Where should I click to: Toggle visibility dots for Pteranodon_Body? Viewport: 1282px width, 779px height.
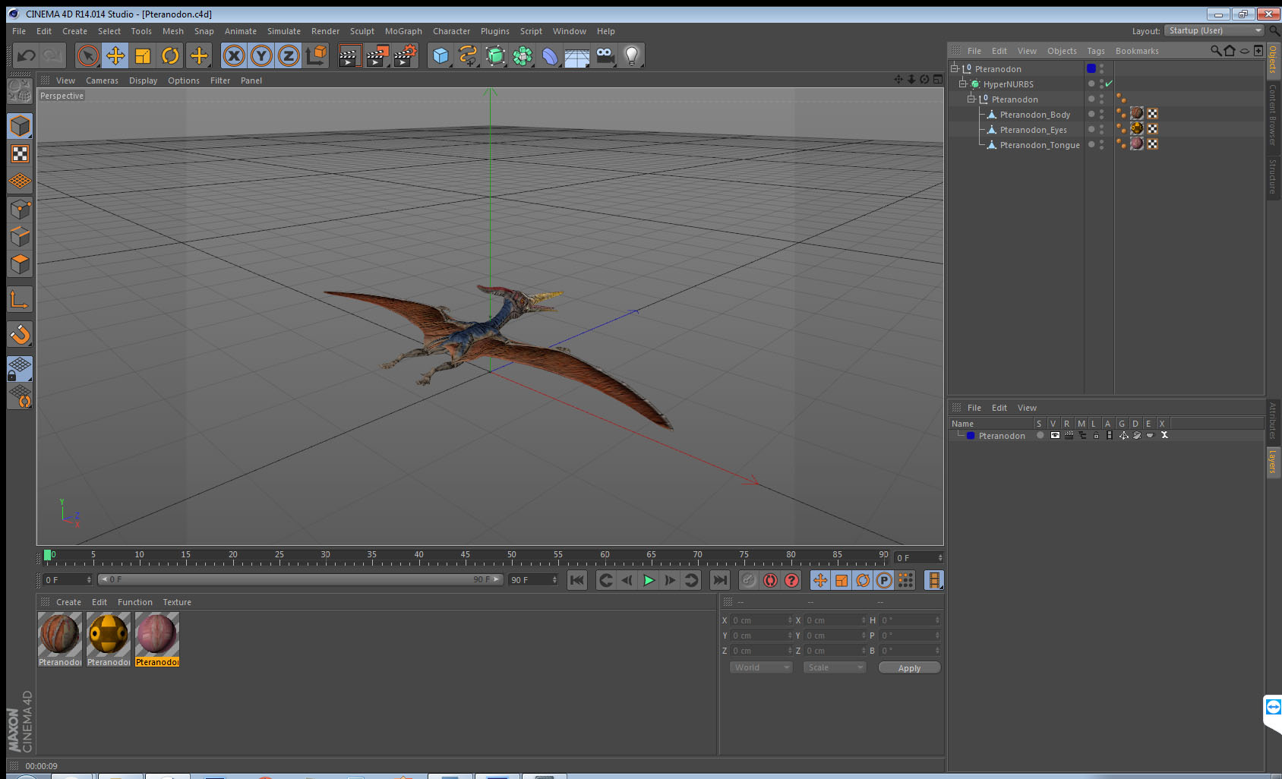click(x=1101, y=114)
